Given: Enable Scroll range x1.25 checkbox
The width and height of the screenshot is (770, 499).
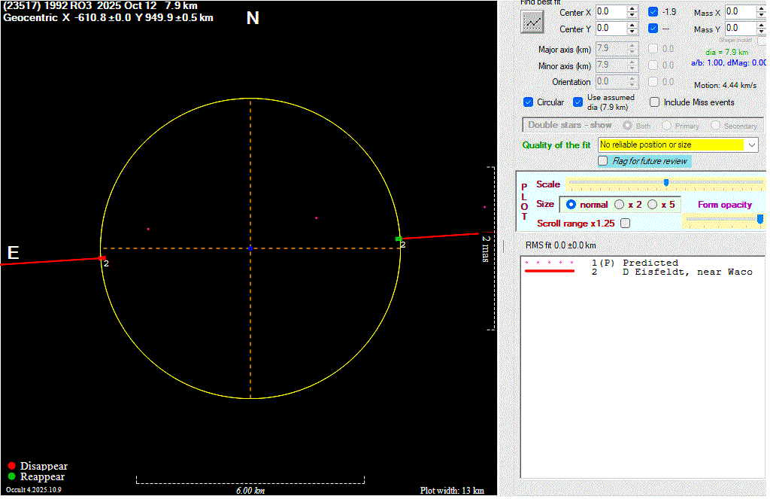Looking at the screenshot, I should [x=626, y=224].
